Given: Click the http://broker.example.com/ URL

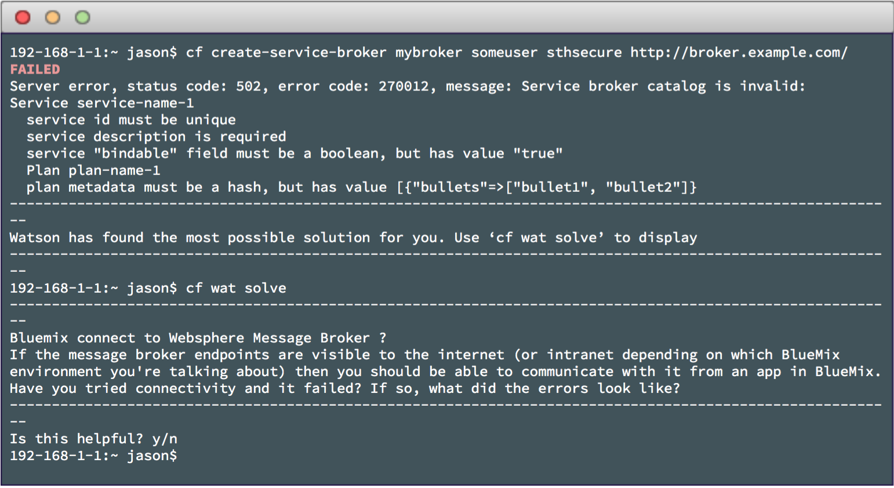Looking at the screenshot, I should (x=739, y=52).
